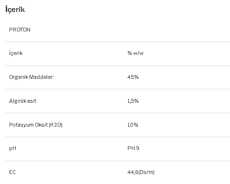Screen dimensions: 230x184
Task: Select the Potasyum Oksit (K2O) label
Action: [x=36, y=125]
